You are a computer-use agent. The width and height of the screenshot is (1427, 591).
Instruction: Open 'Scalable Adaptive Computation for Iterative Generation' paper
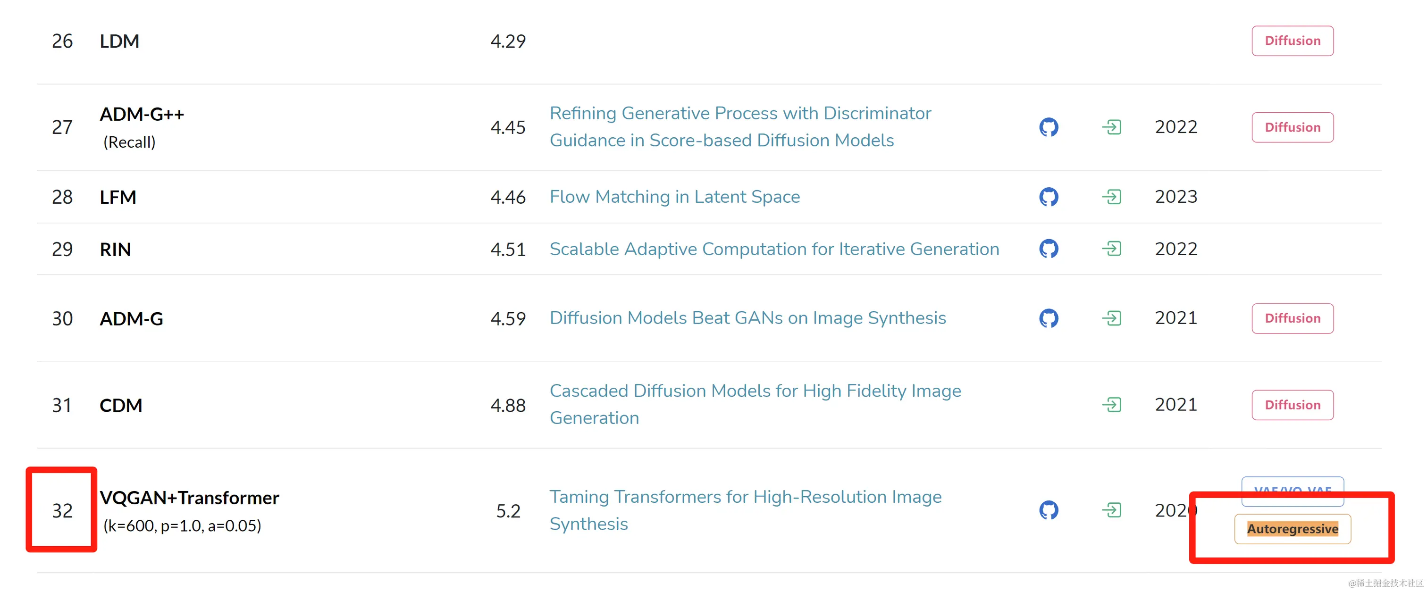click(774, 249)
